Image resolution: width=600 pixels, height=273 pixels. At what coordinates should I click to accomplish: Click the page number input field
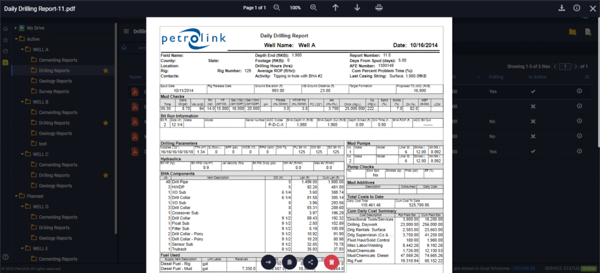565,67
